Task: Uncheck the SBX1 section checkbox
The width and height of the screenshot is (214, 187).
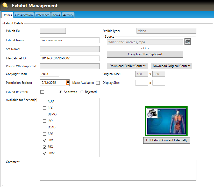Action: coord(45,147)
